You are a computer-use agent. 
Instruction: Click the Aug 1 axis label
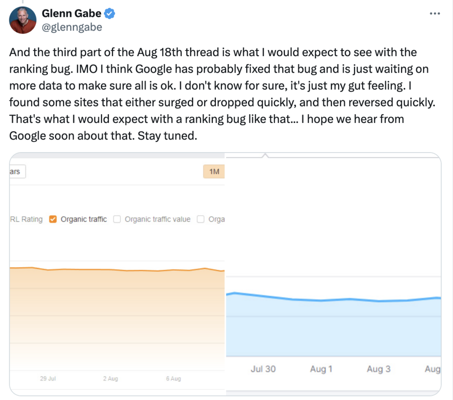[321, 369]
